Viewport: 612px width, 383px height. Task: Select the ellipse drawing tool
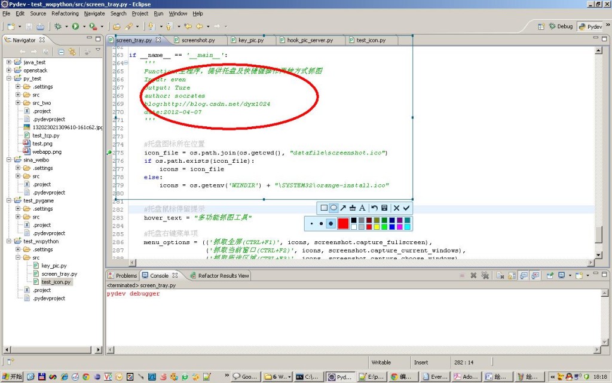(333, 208)
